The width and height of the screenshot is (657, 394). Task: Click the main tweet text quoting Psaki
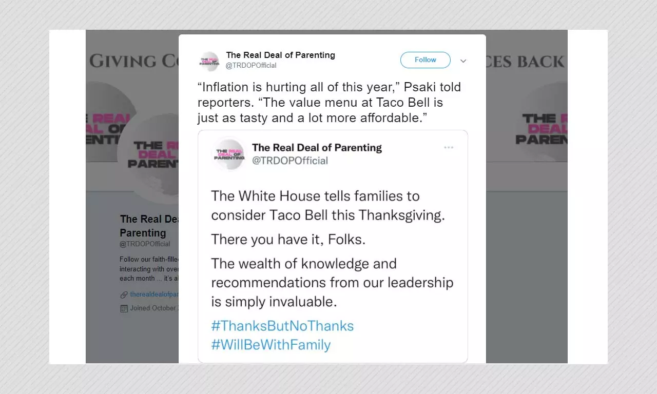point(328,102)
